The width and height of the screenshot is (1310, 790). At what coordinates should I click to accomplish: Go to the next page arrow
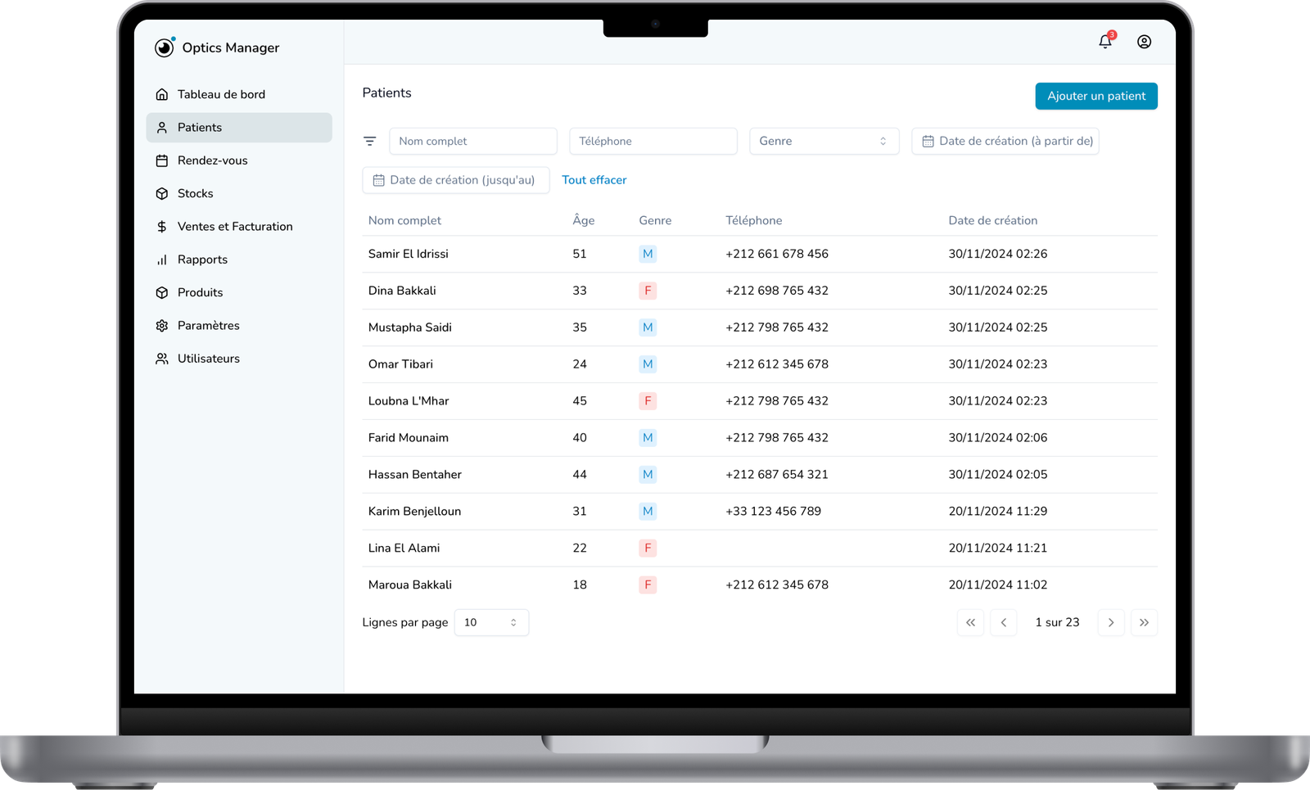[1110, 622]
